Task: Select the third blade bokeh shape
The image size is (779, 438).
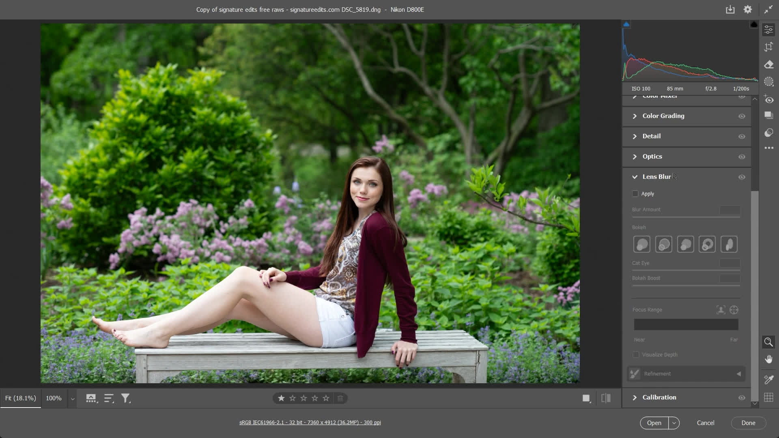Action: click(685, 244)
